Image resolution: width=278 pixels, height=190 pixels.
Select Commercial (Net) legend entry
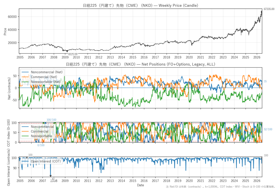[x=39, y=77]
